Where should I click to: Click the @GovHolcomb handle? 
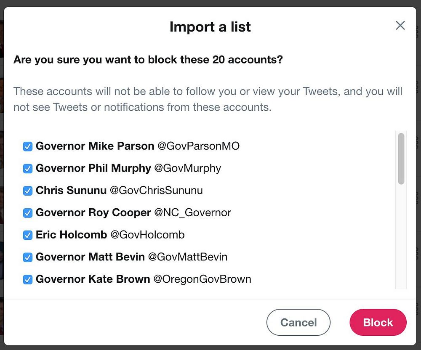147,234
